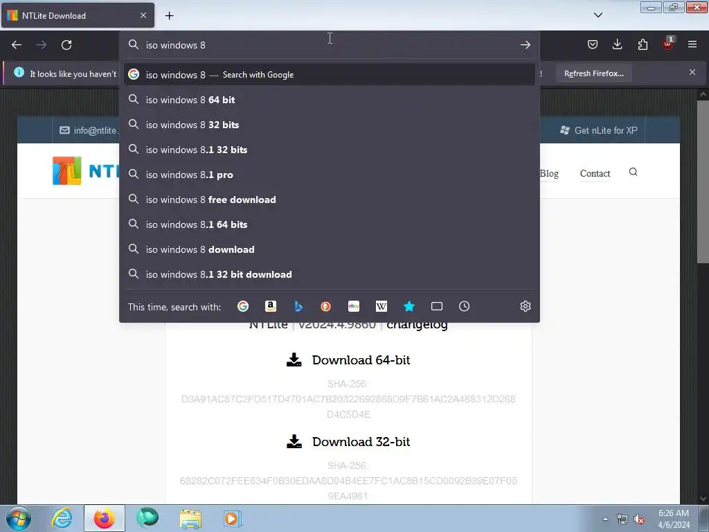This screenshot has width=709, height=532.
Task: Reload the page with the refresh icon
Action: click(66, 45)
